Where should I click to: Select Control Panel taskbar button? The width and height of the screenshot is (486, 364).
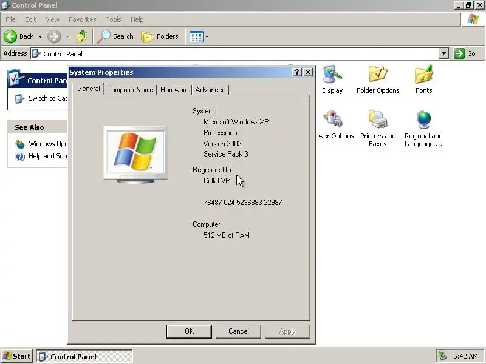(x=84, y=357)
